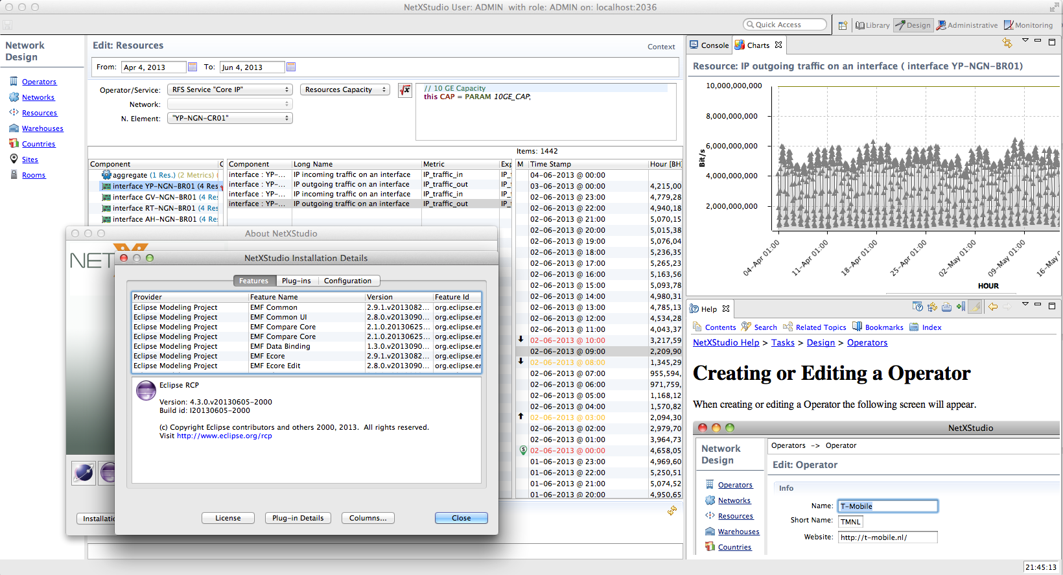Open Rooms in Network Design sidebar

pos(34,175)
